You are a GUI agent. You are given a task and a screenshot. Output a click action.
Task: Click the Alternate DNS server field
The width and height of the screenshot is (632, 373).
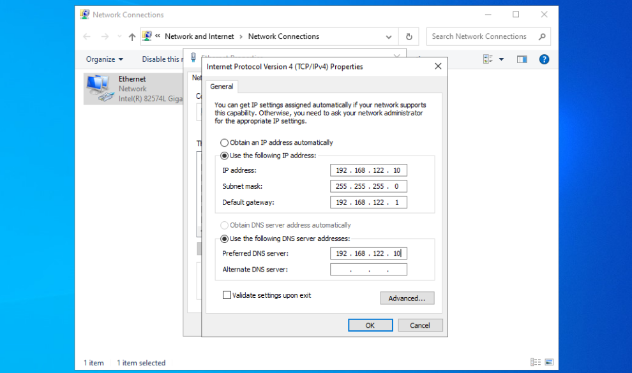(368, 270)
